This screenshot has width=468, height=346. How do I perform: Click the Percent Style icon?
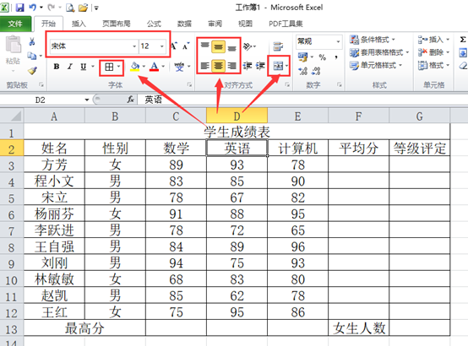tap(323, 57)
